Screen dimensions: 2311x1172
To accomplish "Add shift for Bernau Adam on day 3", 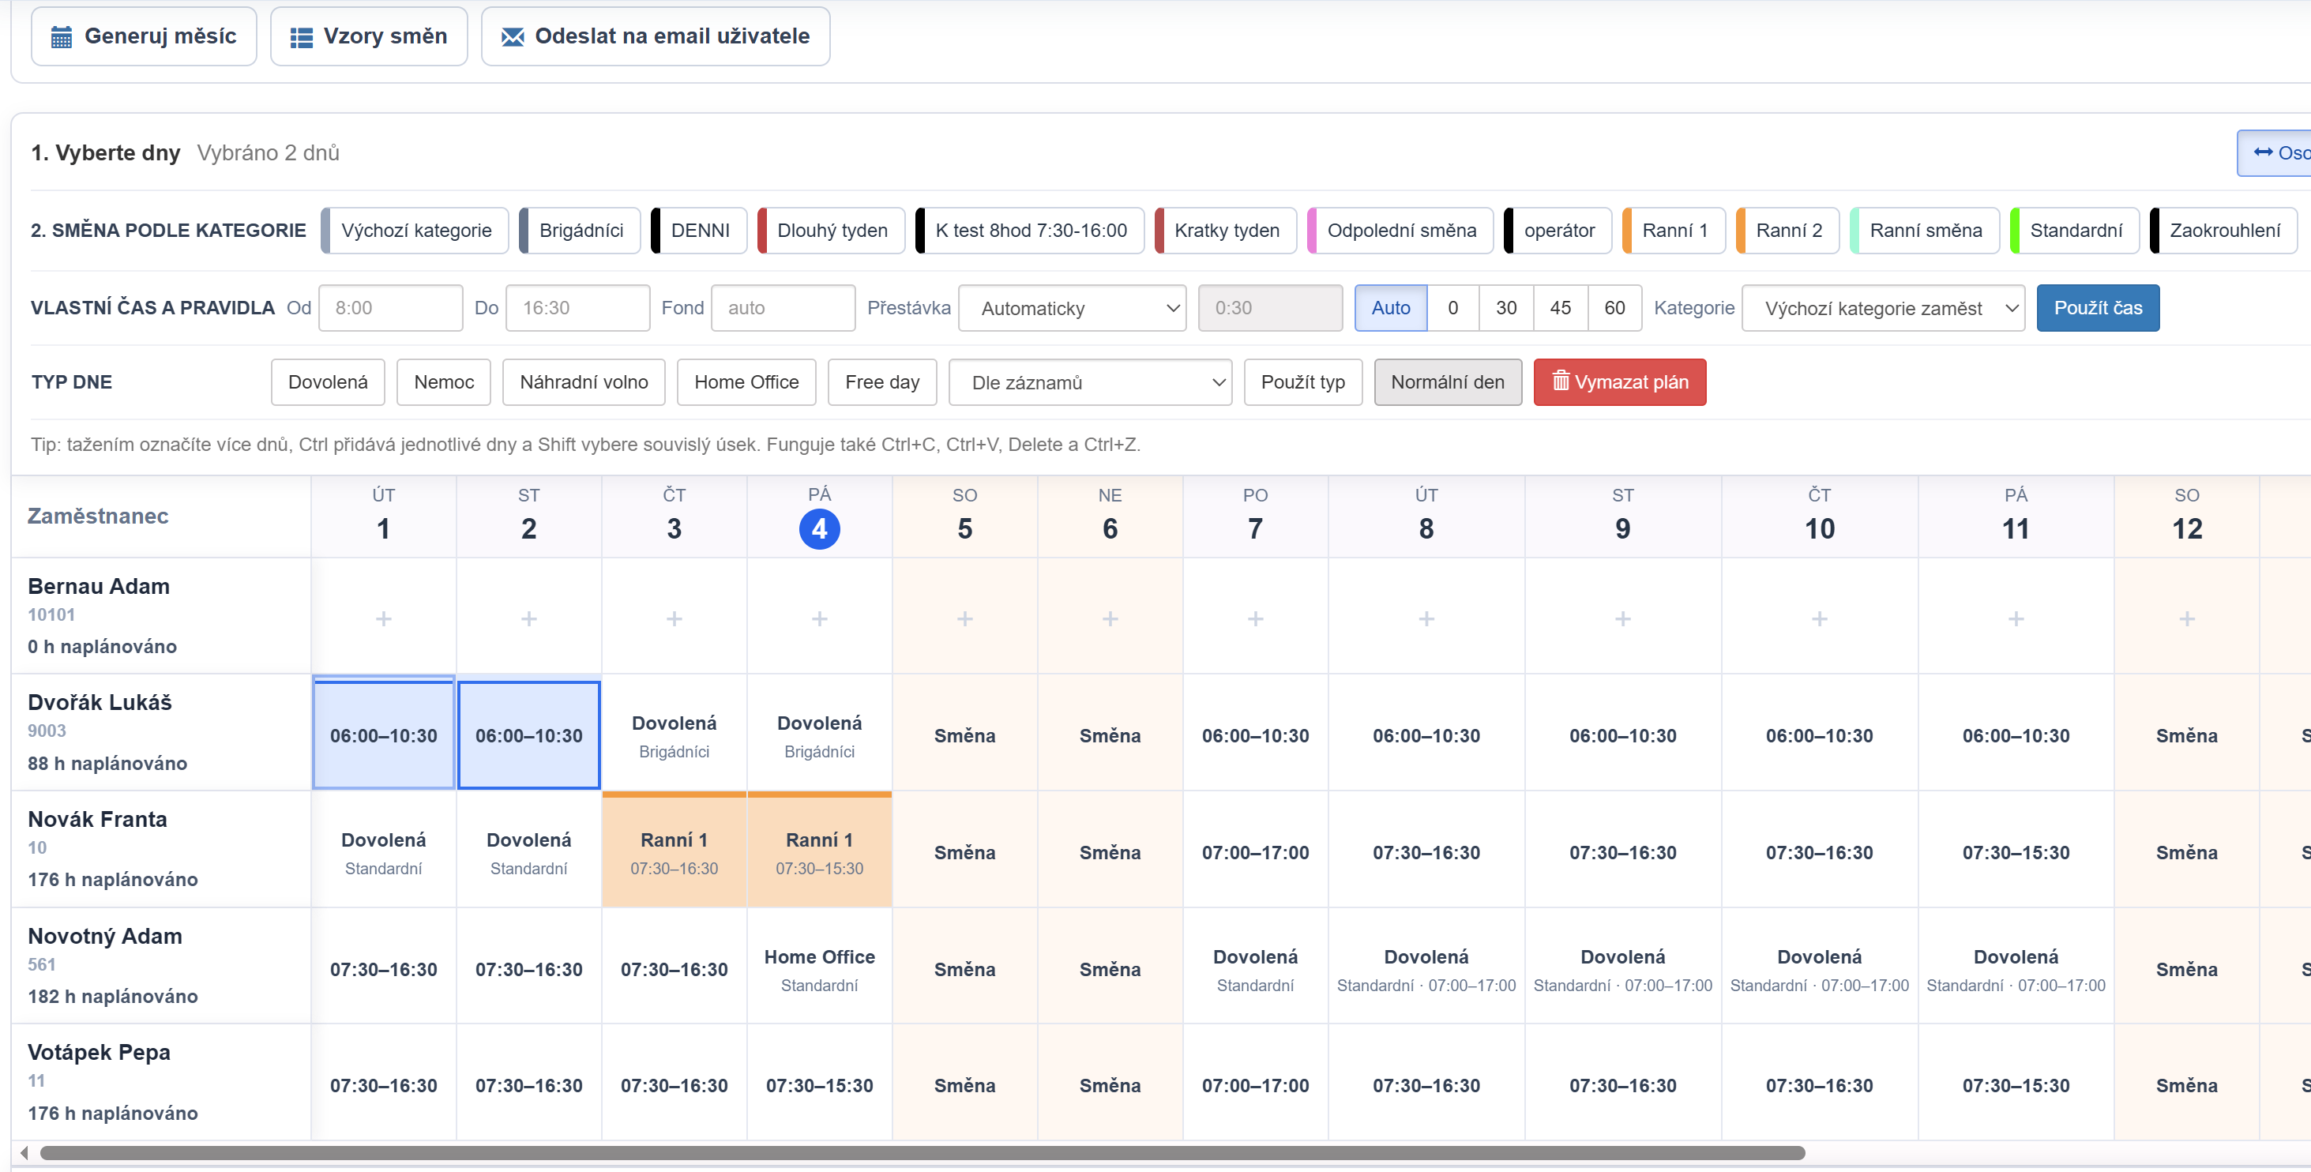I will [x=674, y=618].
